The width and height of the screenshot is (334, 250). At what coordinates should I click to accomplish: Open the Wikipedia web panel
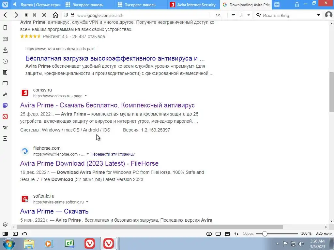click(x=5, y=128)
